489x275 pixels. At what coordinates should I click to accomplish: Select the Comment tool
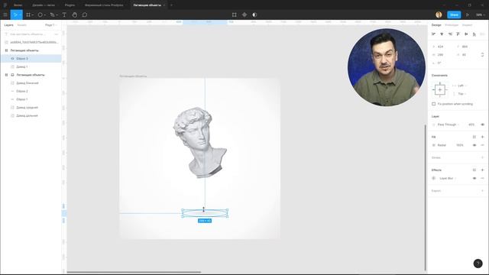85,15
